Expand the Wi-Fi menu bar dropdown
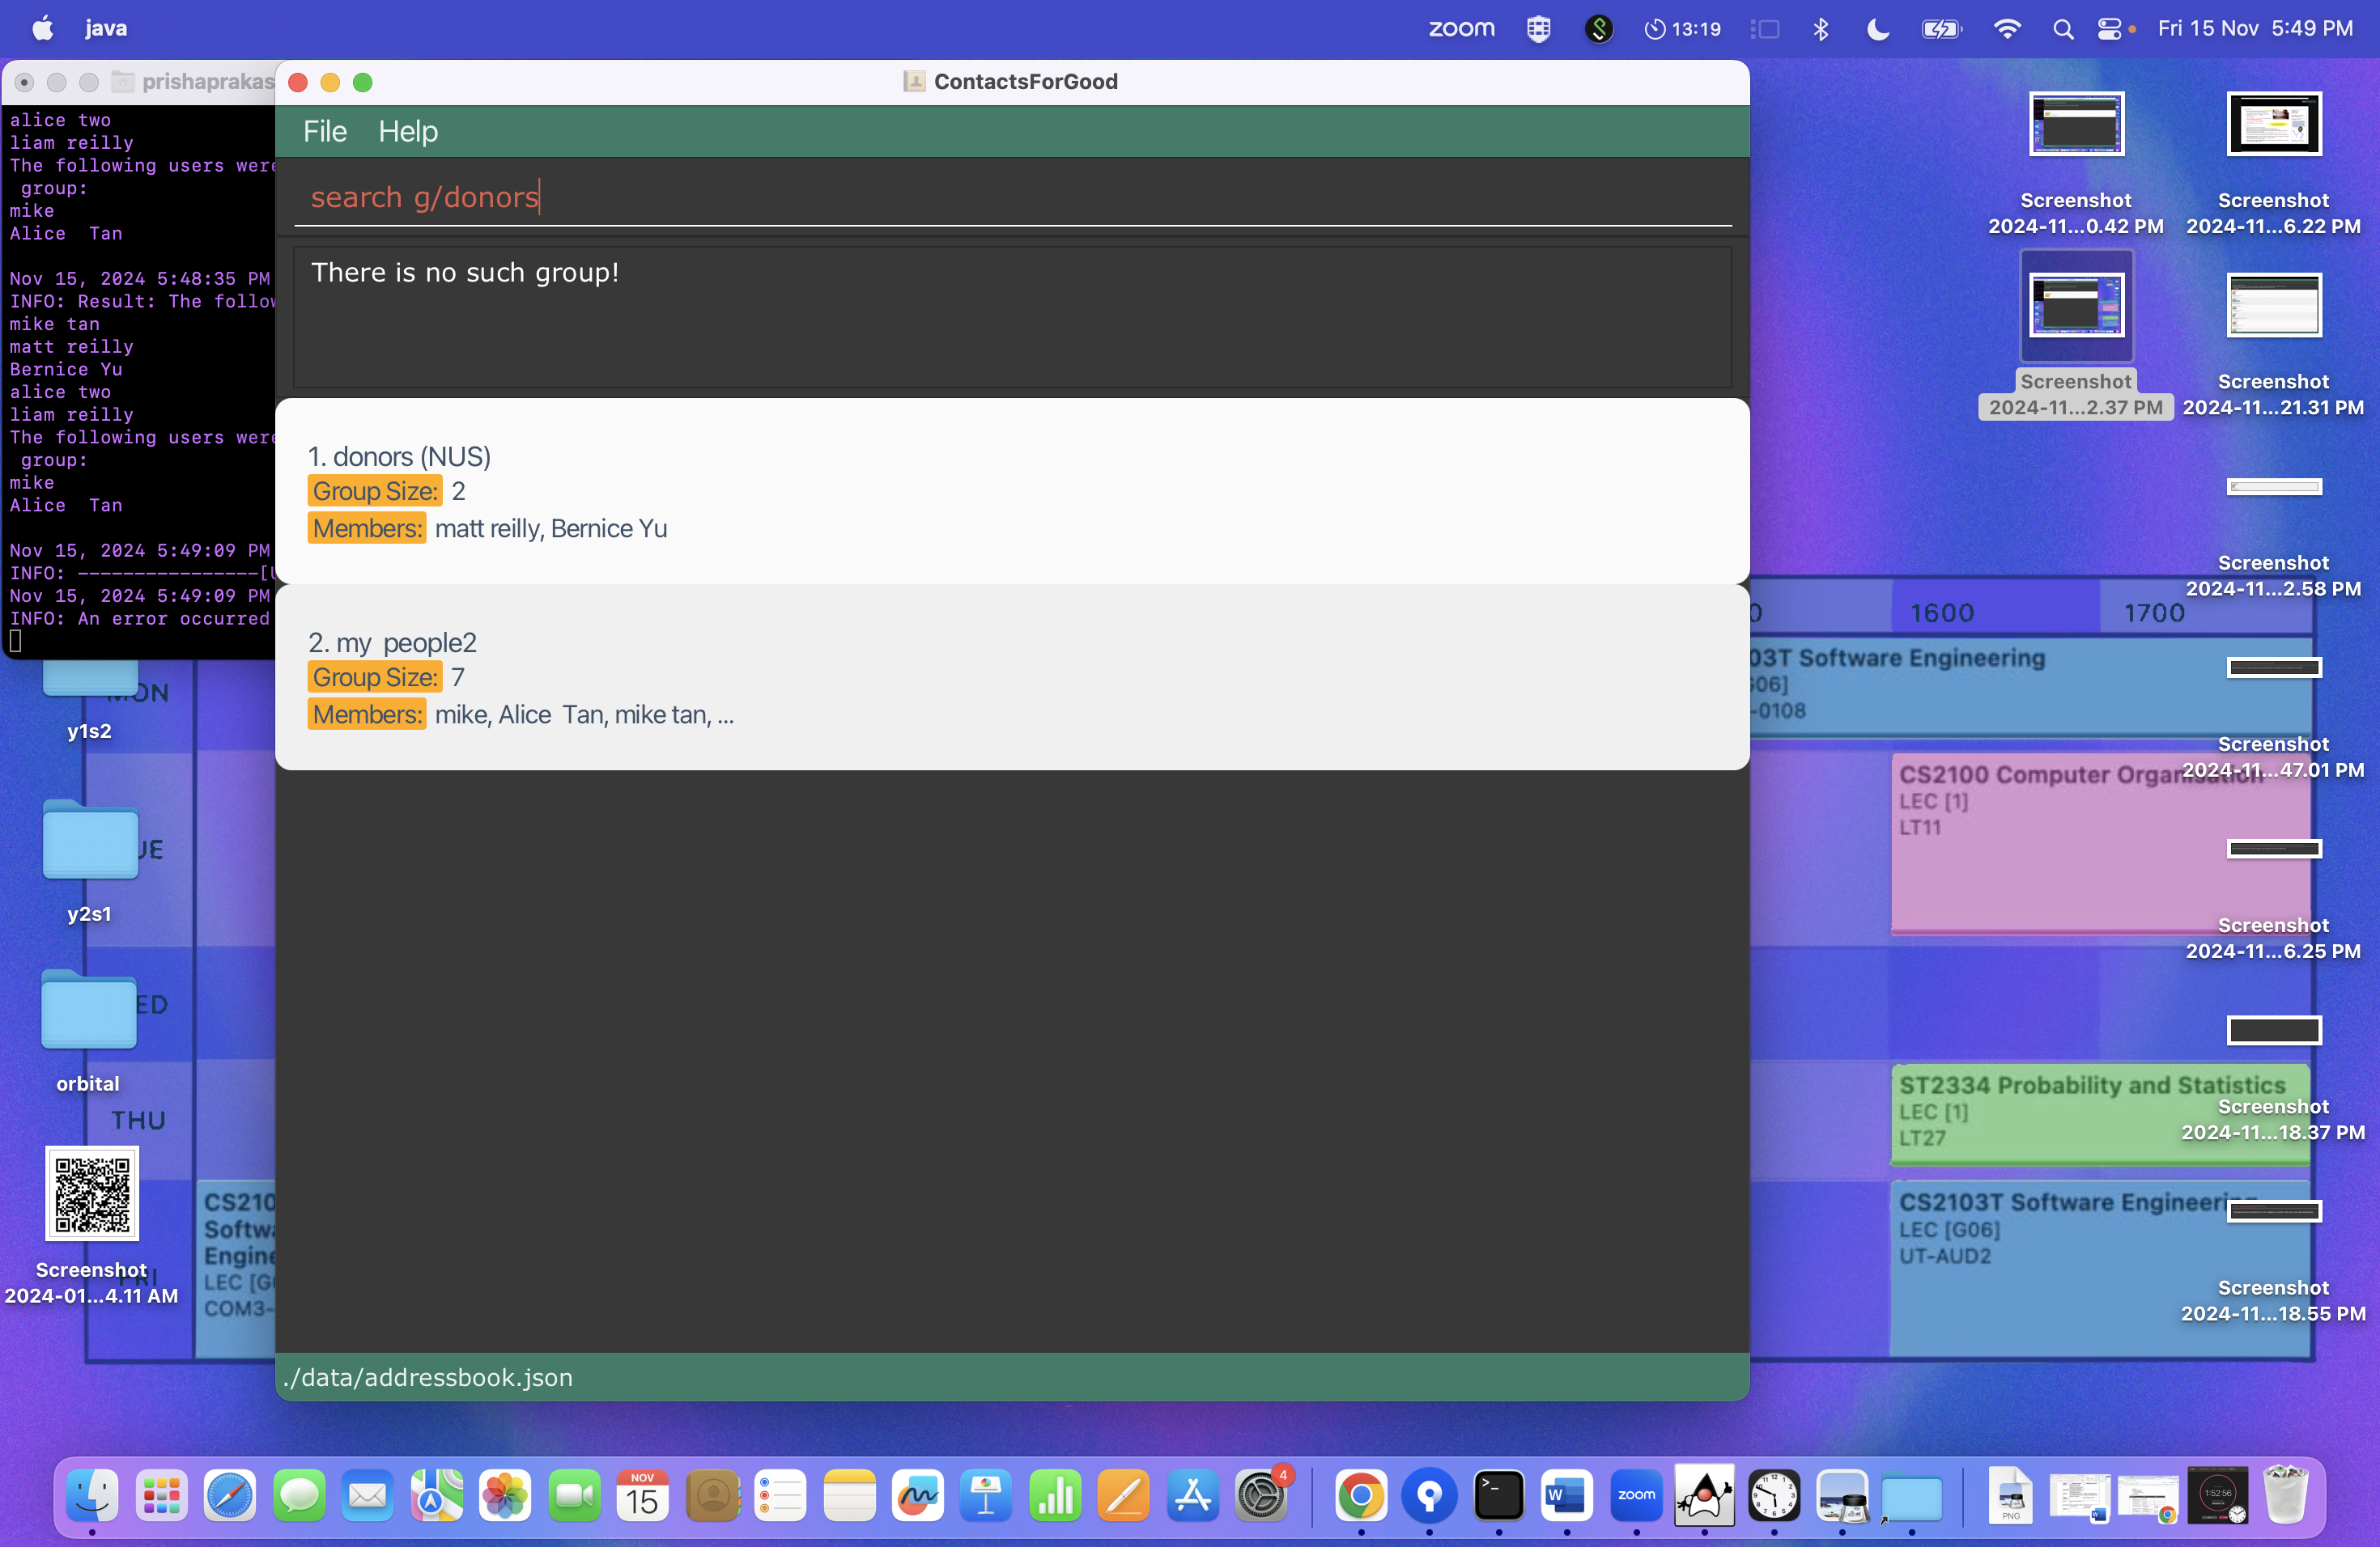The height and width of the screenshot is (1547, 2380). pyautogui.click(x=2006, y=29)
